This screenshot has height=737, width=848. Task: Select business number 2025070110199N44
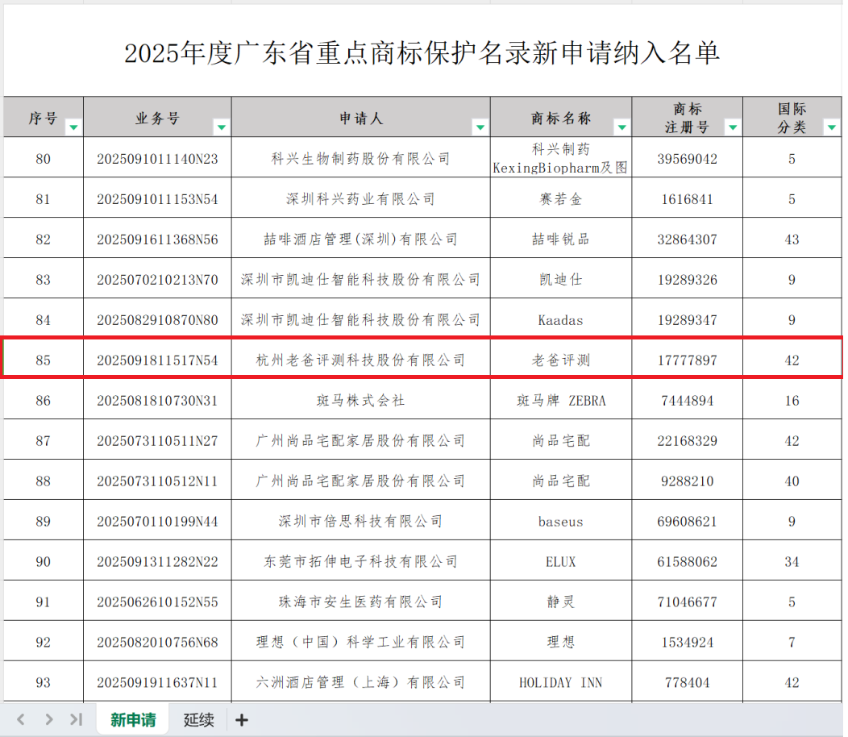pos(157,520)
